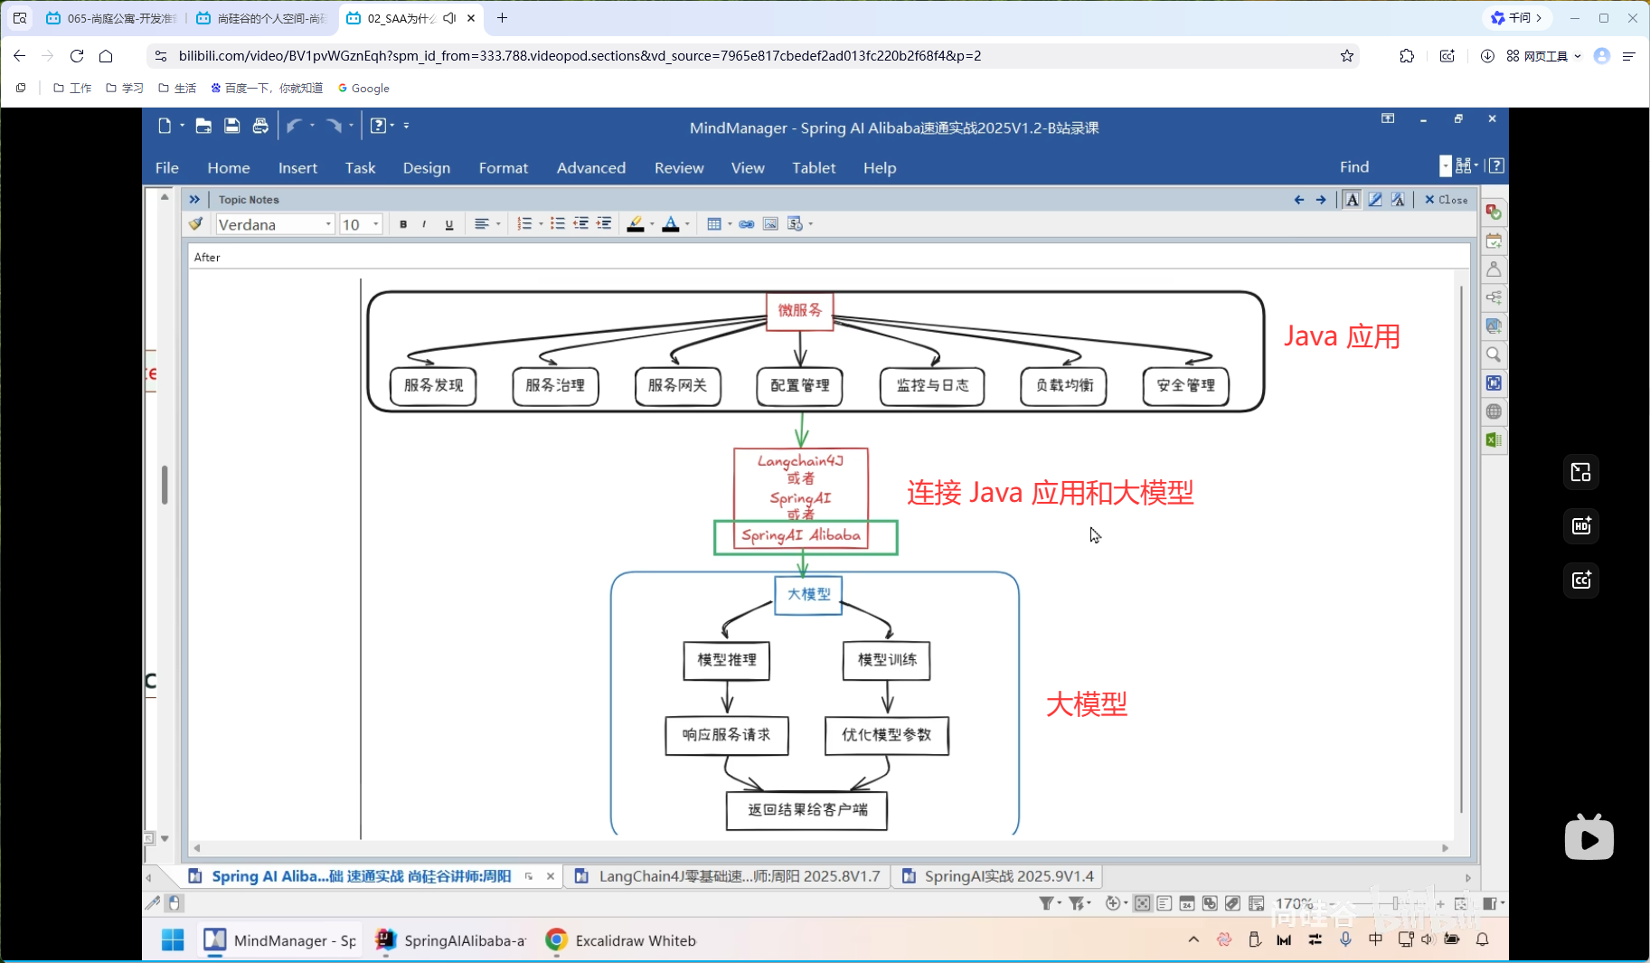1650x963 pixels.
Task: Toggle bold formatting in the notes toolbar
Action: 403,223
